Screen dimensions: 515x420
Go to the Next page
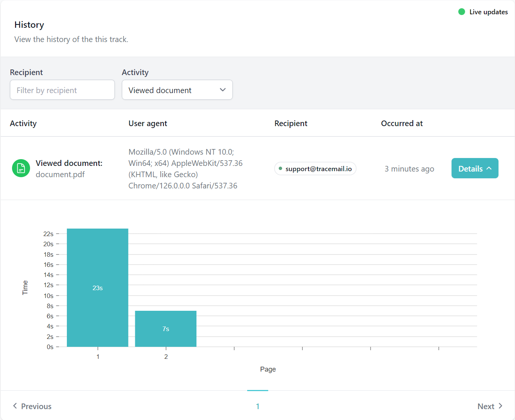pos(490,406)
